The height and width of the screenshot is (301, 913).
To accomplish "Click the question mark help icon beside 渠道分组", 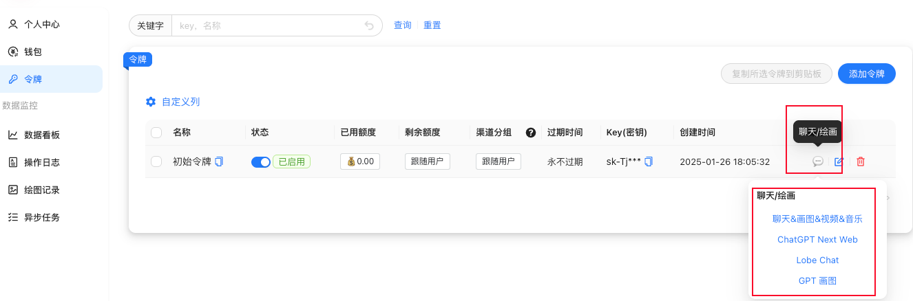I will tap(531, 133).
